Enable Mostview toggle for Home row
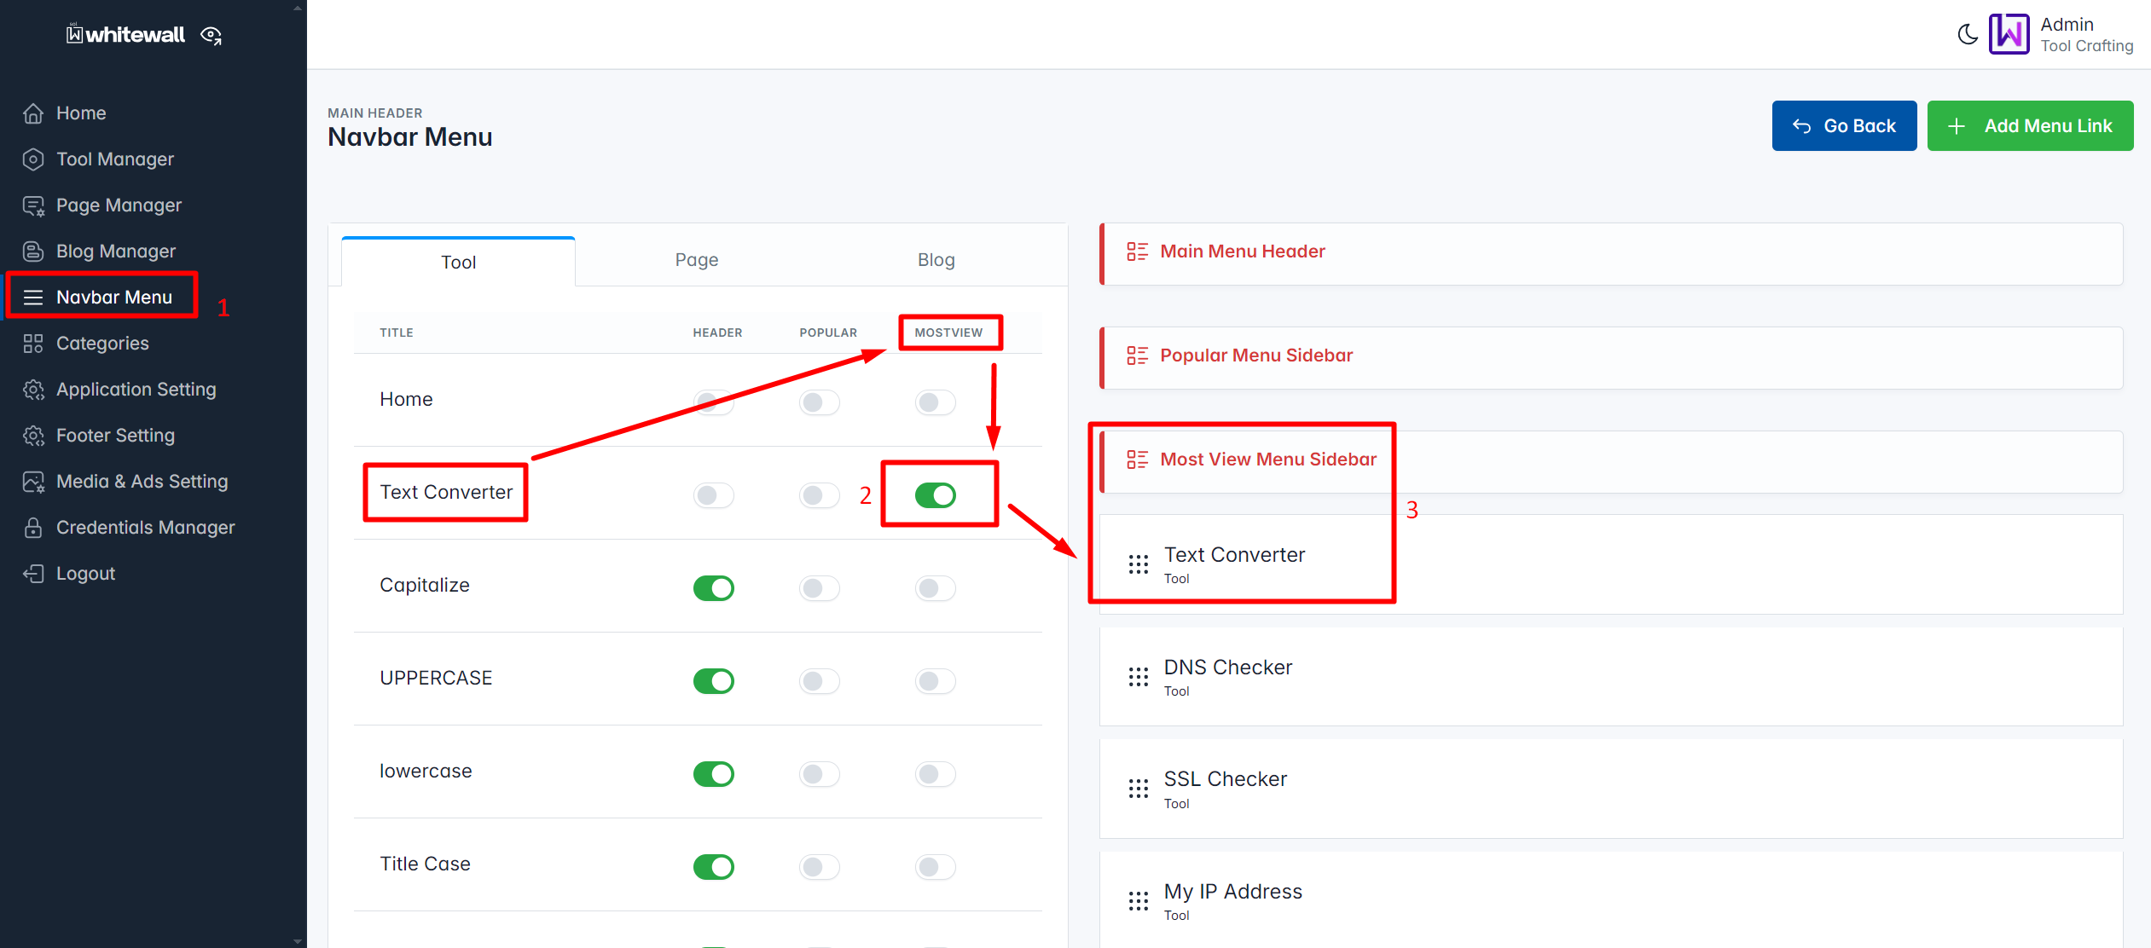 [936, 402]
